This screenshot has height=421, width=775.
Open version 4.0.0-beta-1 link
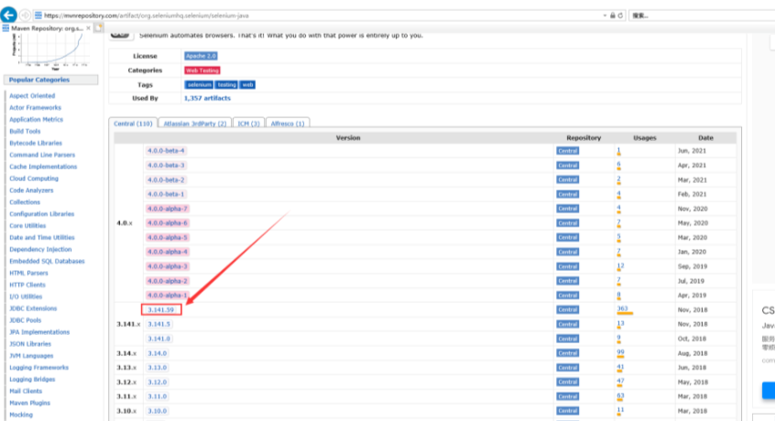[x=166, y=194]
